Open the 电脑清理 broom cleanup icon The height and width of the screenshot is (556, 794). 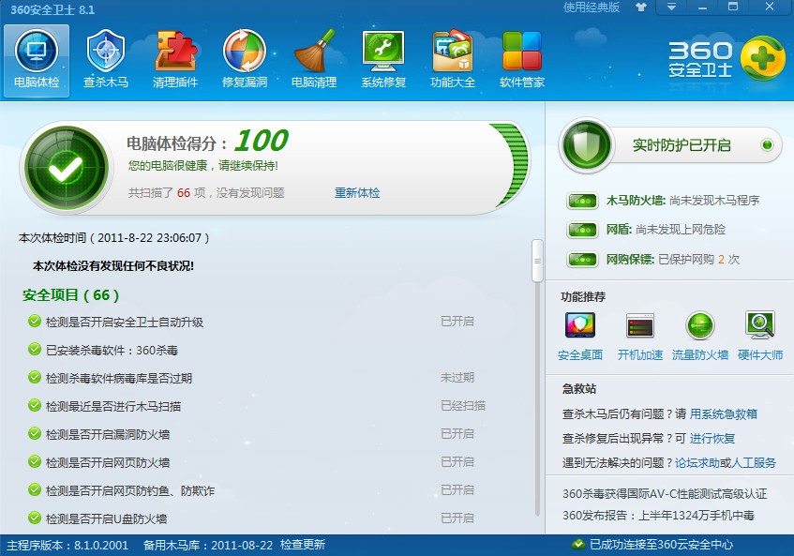pyautogui.click(x=314, y=51)
